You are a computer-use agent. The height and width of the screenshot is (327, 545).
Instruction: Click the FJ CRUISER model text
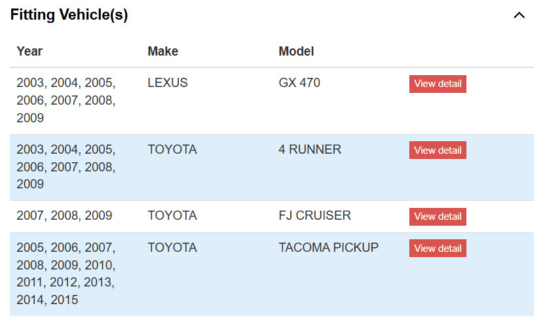(x=314, y=215)
